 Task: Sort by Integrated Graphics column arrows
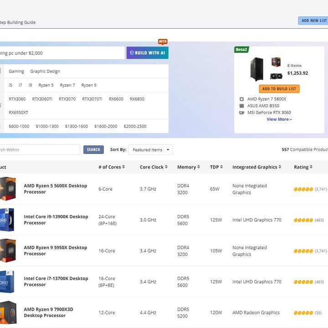click(280, 167)
